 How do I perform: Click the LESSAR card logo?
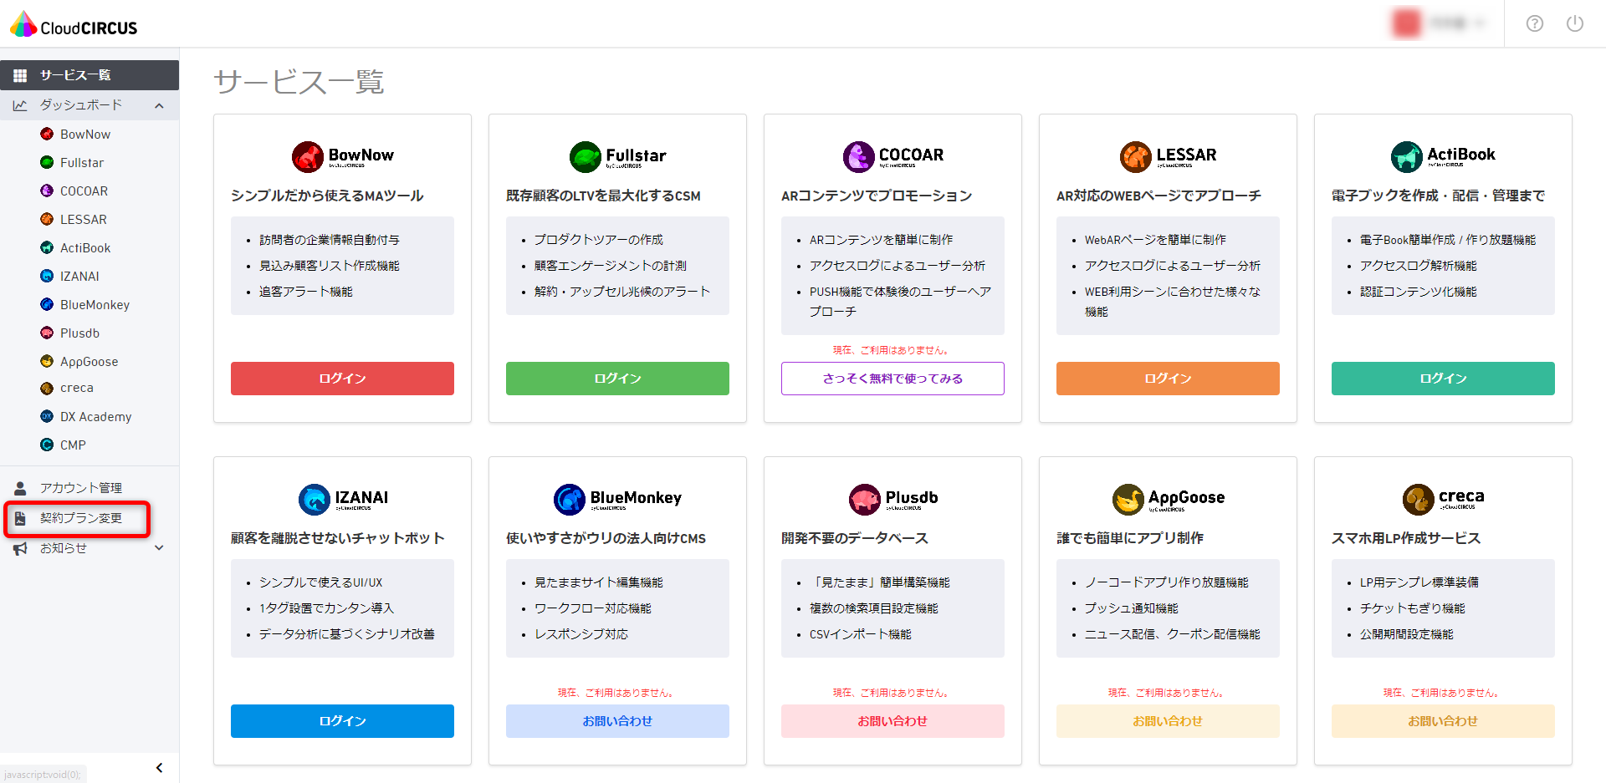pyautogui.click(x=1168, y=156)
